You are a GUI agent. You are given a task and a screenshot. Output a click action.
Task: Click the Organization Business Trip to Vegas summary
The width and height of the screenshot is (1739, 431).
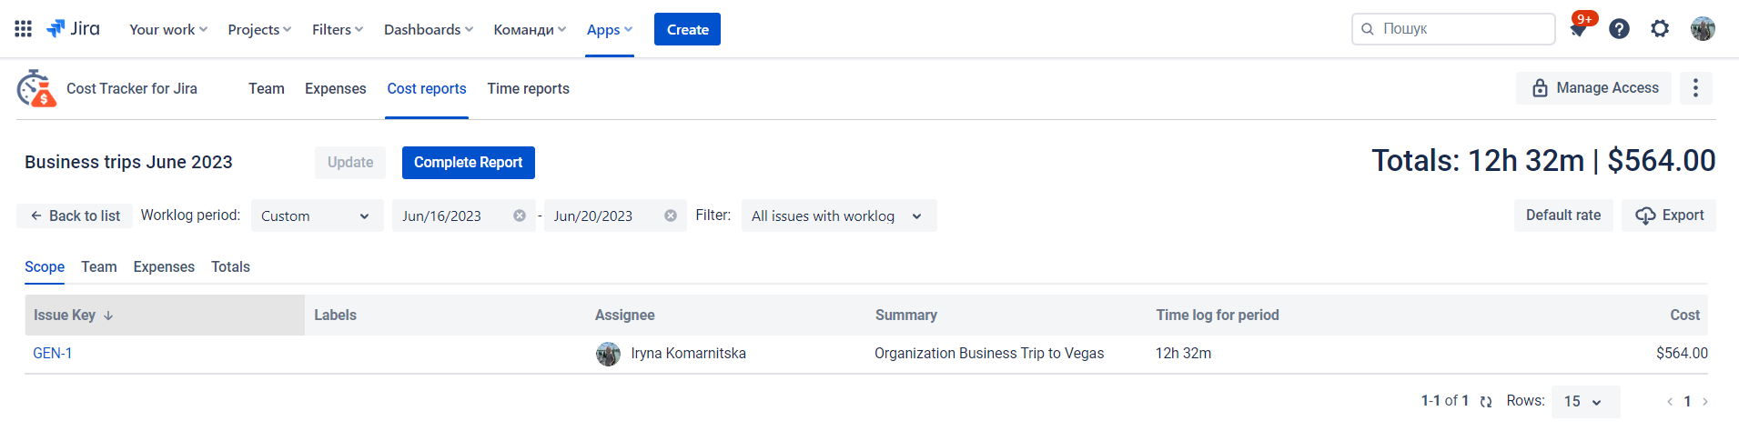click(x=989, y=354)
